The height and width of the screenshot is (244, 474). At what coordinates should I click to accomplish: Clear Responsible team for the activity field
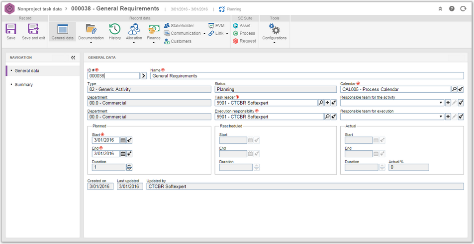click(x=461, y=103)
